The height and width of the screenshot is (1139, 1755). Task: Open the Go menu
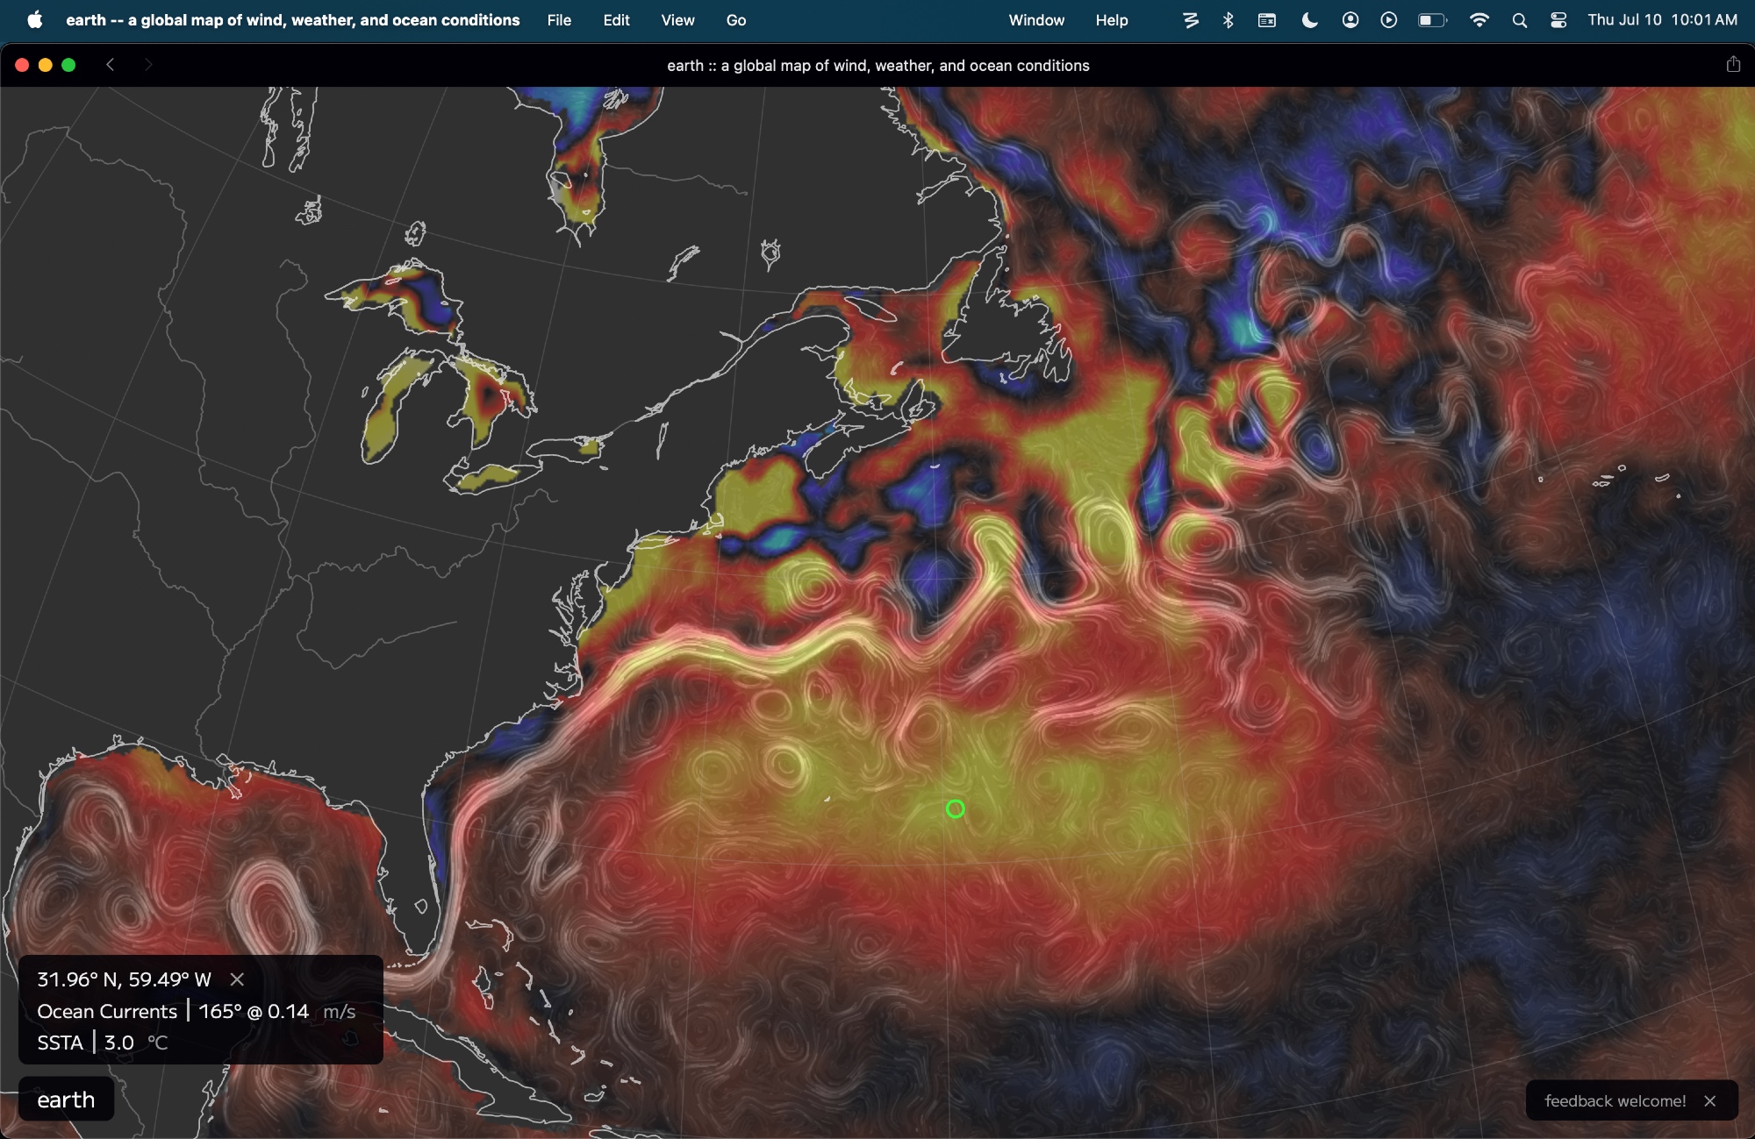[736, 20]
